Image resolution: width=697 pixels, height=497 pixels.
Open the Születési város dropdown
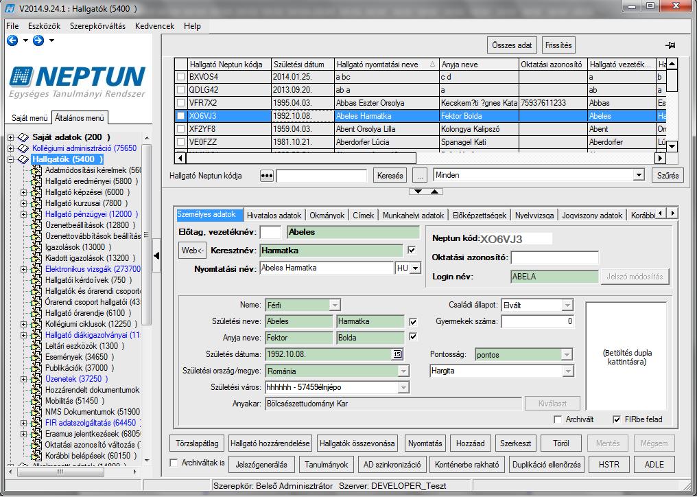tap(403, 388)
